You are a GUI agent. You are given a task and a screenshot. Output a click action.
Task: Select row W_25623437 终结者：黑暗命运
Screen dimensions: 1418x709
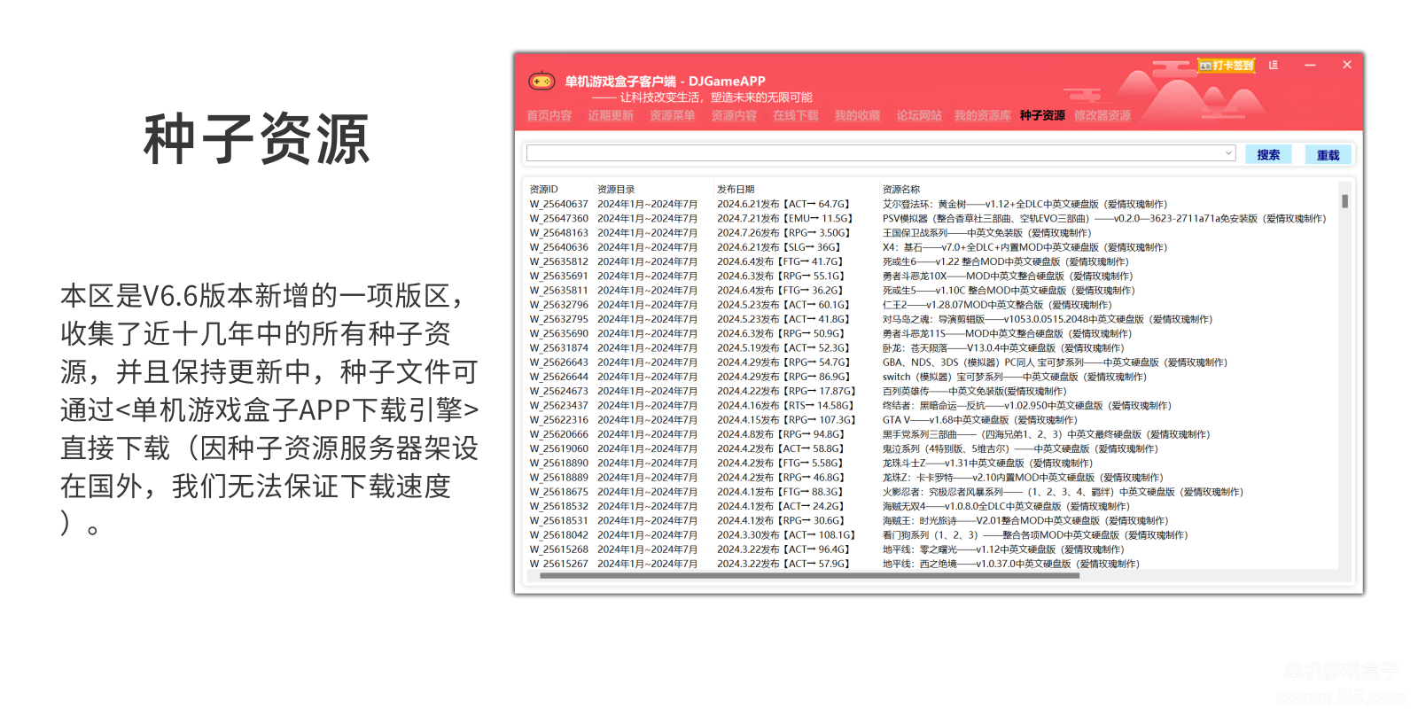[933, 406]
